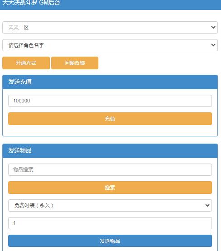Focus the recharge amount field showing 100000
This screenshot has width=221, height=251.
pyautogui.click(x=110, y=101)
